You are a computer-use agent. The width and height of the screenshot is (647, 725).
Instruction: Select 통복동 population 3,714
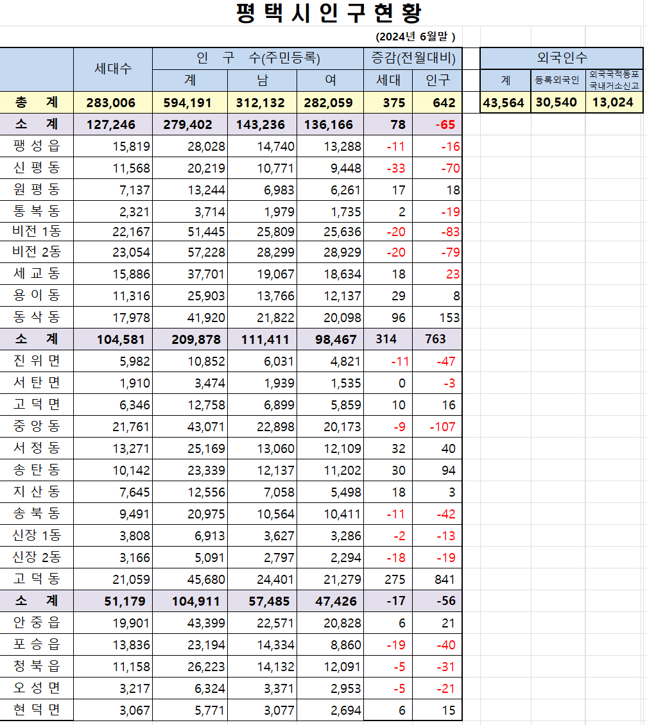[209, 212]
